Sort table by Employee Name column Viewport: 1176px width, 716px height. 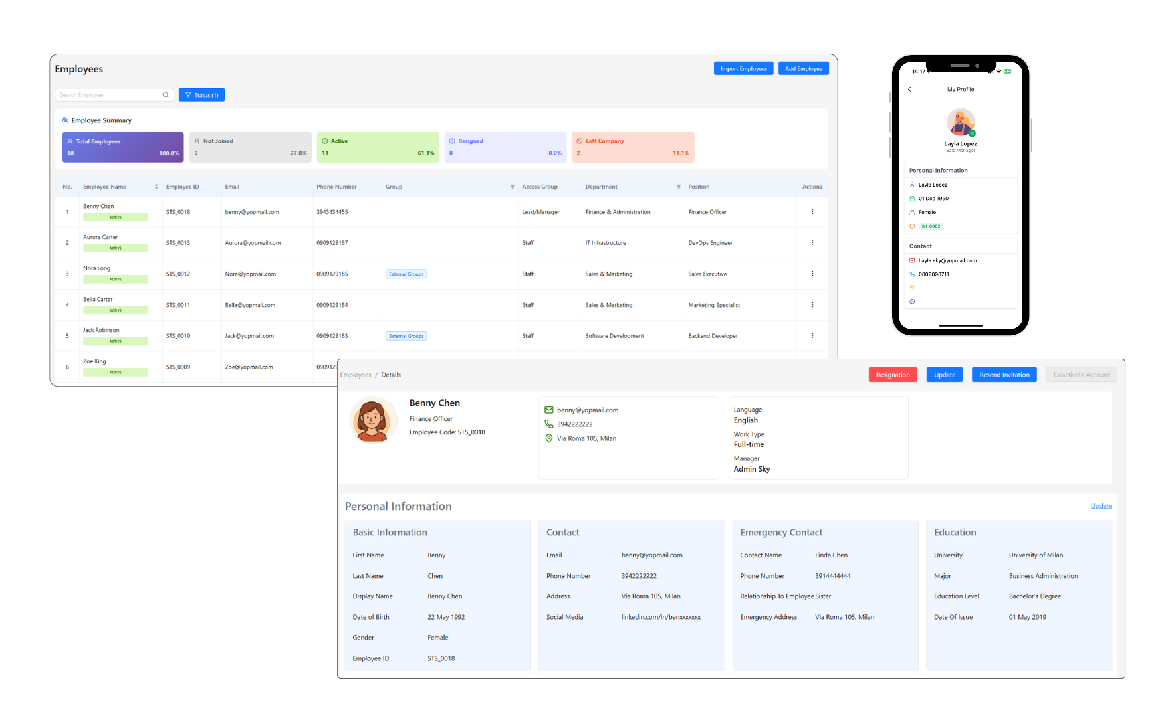156,187
